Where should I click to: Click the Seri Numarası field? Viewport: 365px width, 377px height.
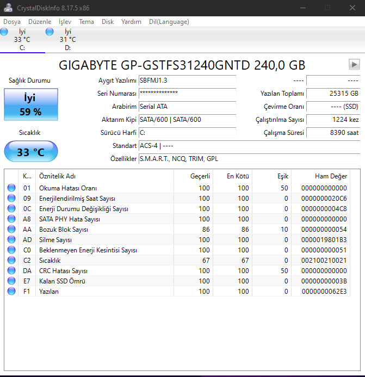[x=187, y=94]
